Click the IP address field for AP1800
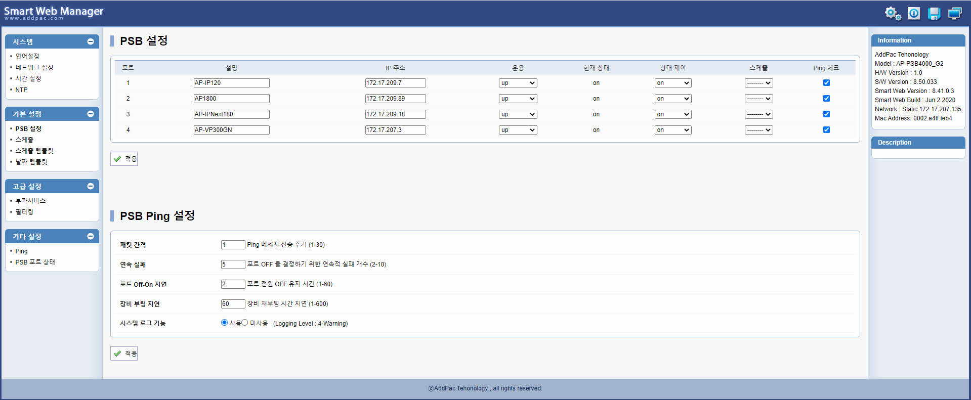 pos(395,99)
